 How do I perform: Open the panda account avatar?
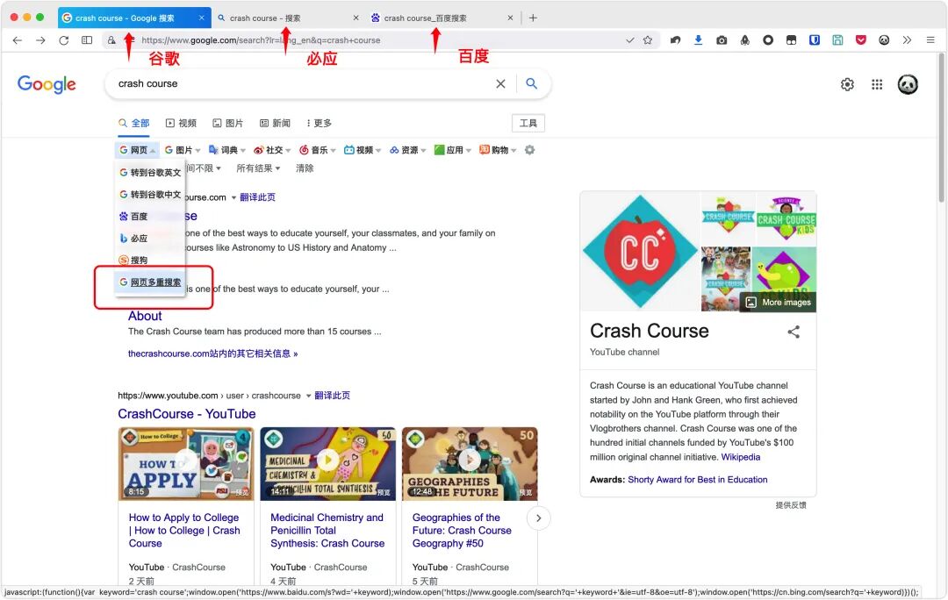tap(908, 84)
